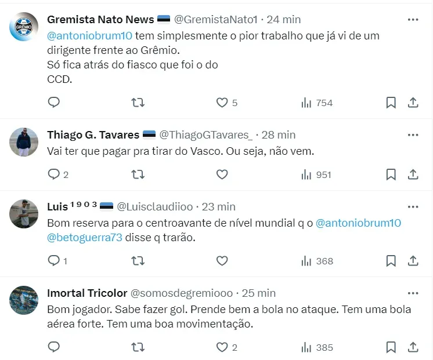Share the Gremista Nato News tweet
The height and width of the screenshot is (360, 433).
(x=413, y=103)
